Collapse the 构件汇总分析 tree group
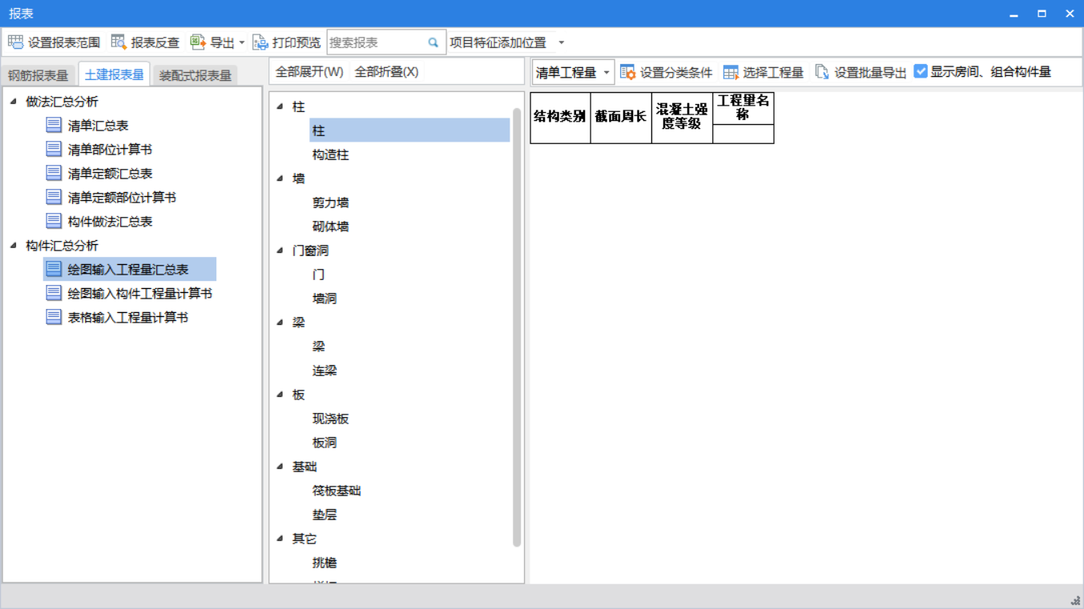 pyautogui.click(x=14, y=245)
